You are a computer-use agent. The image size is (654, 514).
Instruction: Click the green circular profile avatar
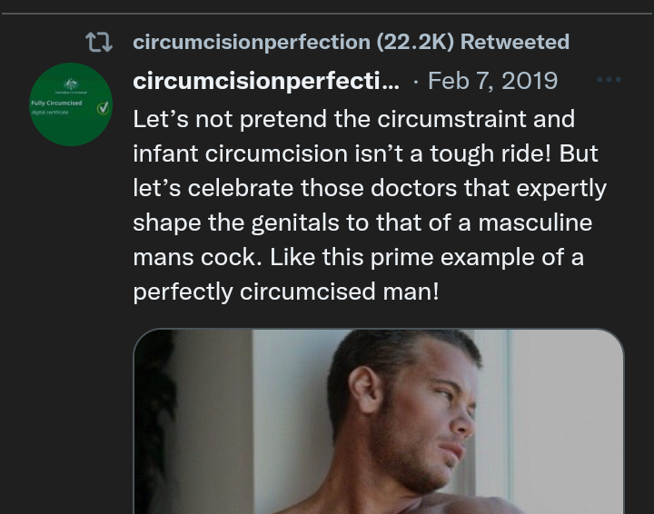tap(71, 104)
